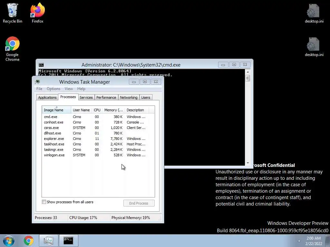330x247 pixels.
Task: Sort by the Description column header
Action: pos(137,110)
